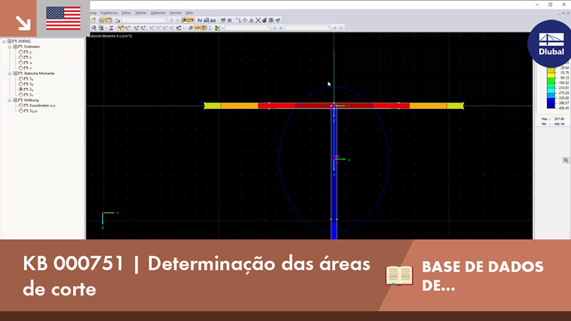The height and width of the screenshot is (321, 571).
Task: Open the Tabelle menu
Action: [140, 13]
